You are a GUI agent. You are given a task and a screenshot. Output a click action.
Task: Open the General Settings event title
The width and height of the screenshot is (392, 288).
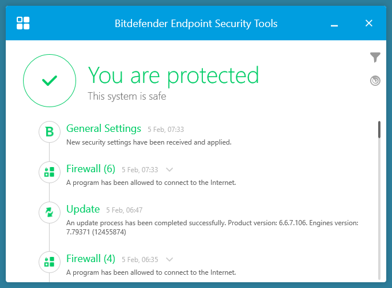(104, 128)
